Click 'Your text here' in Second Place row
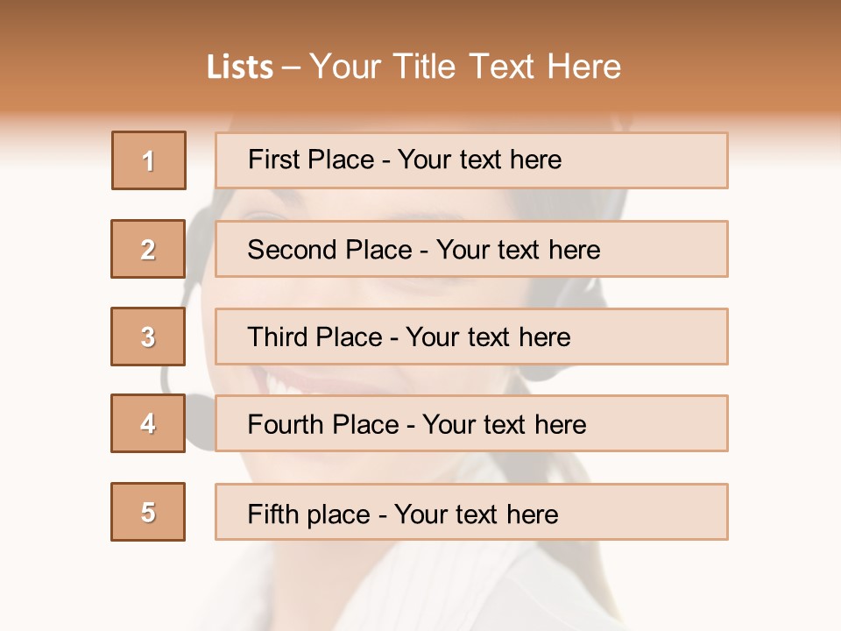 [518, 250]
